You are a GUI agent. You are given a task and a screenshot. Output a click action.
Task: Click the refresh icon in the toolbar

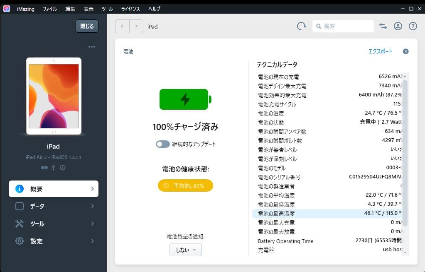pyautogui.click(x=301, y=26)
